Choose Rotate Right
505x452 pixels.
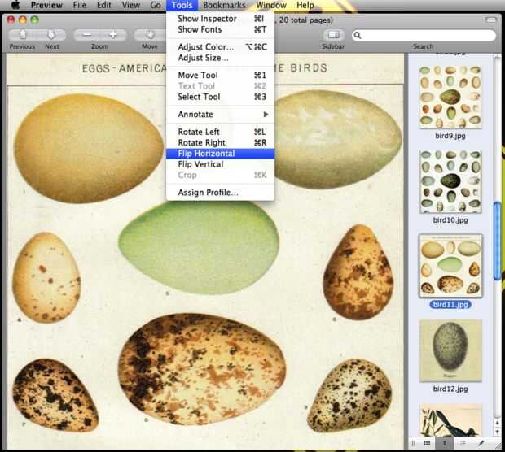tap(220, 143)
